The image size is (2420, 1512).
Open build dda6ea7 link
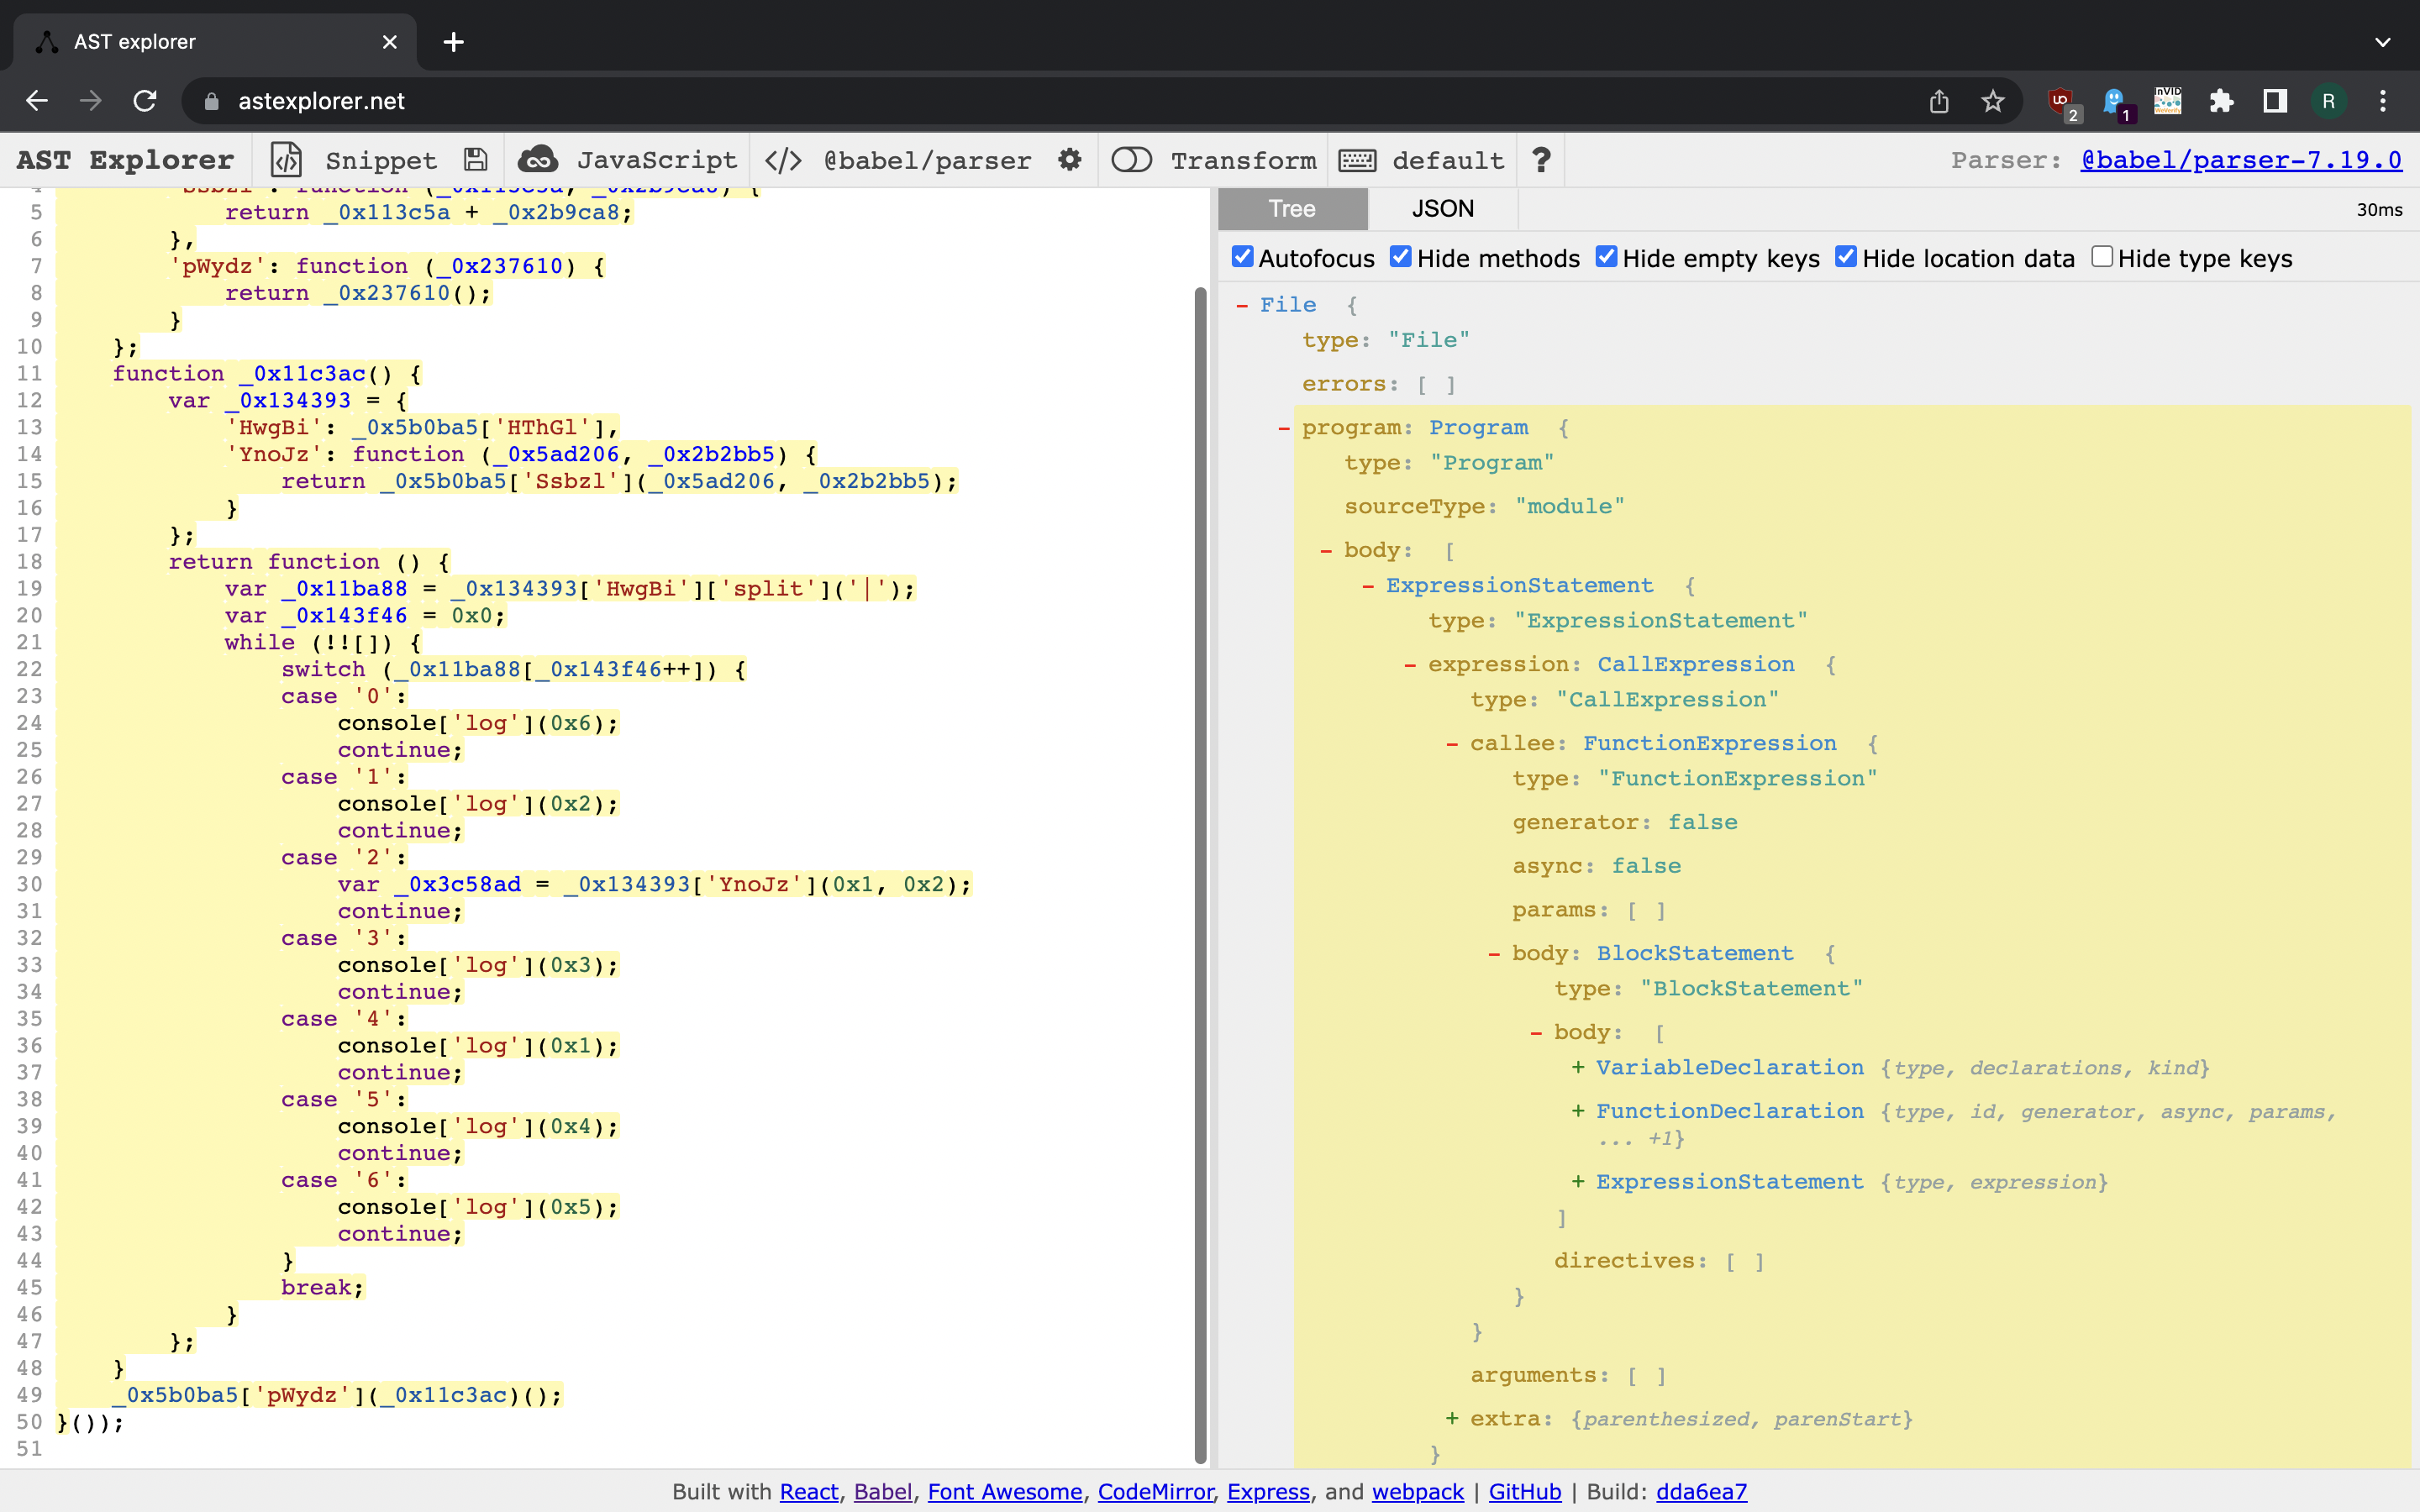(x=1702, y=1491)
